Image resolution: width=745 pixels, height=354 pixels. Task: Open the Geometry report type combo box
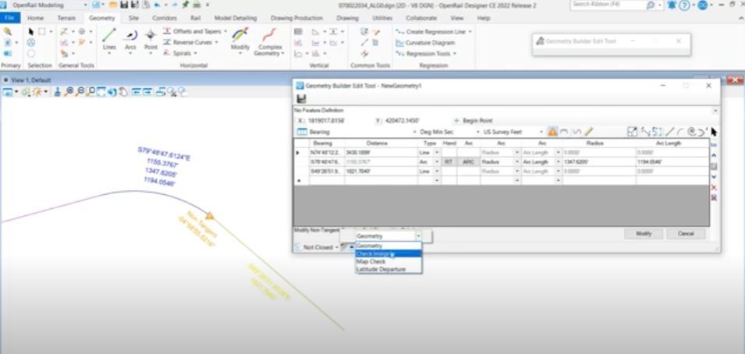[388, 235]
